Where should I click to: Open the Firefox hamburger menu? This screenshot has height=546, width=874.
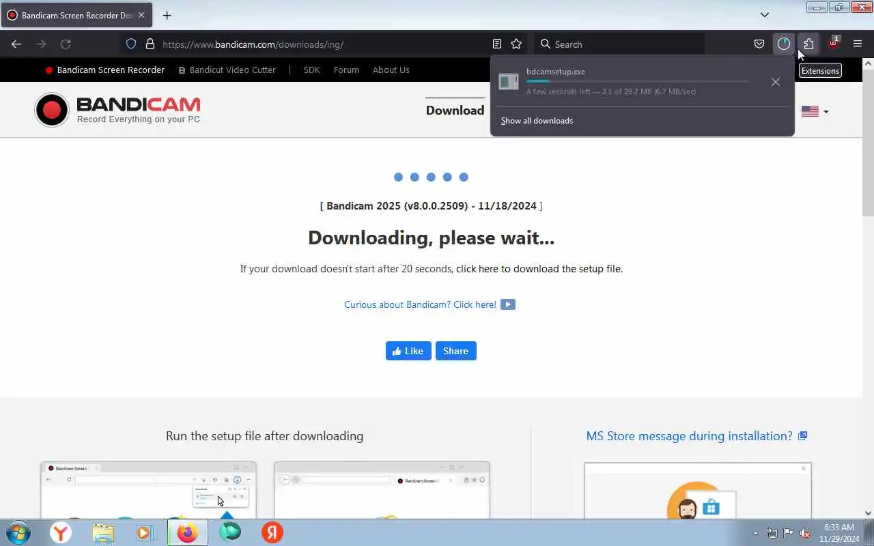[858, 44]
